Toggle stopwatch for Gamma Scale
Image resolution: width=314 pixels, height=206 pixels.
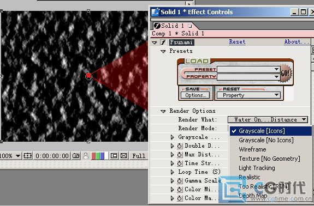(180, 181)
